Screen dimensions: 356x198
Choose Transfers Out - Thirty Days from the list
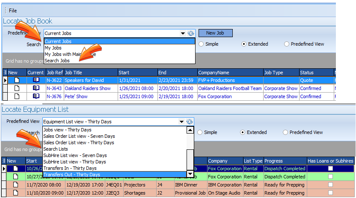[x=71, y=175]
